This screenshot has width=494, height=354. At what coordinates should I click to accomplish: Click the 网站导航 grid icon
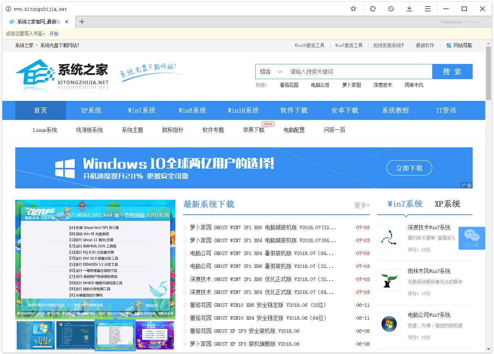click(x=449, y=45)
